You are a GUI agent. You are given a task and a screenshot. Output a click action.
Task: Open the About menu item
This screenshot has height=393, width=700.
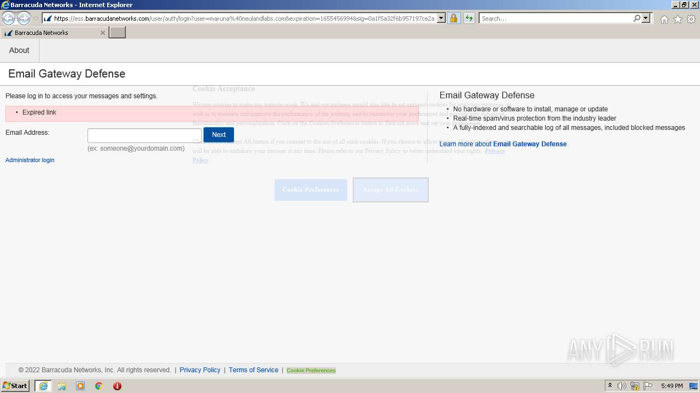[x=19, y=50]
